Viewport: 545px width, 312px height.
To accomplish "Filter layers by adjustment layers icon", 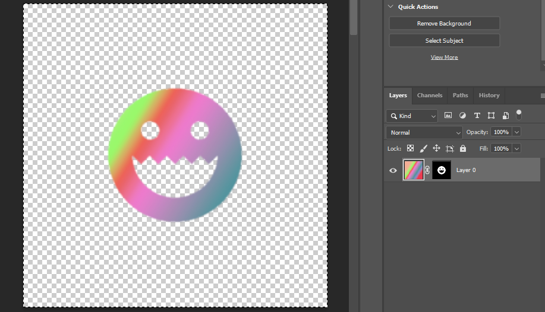I will point(462,116).
